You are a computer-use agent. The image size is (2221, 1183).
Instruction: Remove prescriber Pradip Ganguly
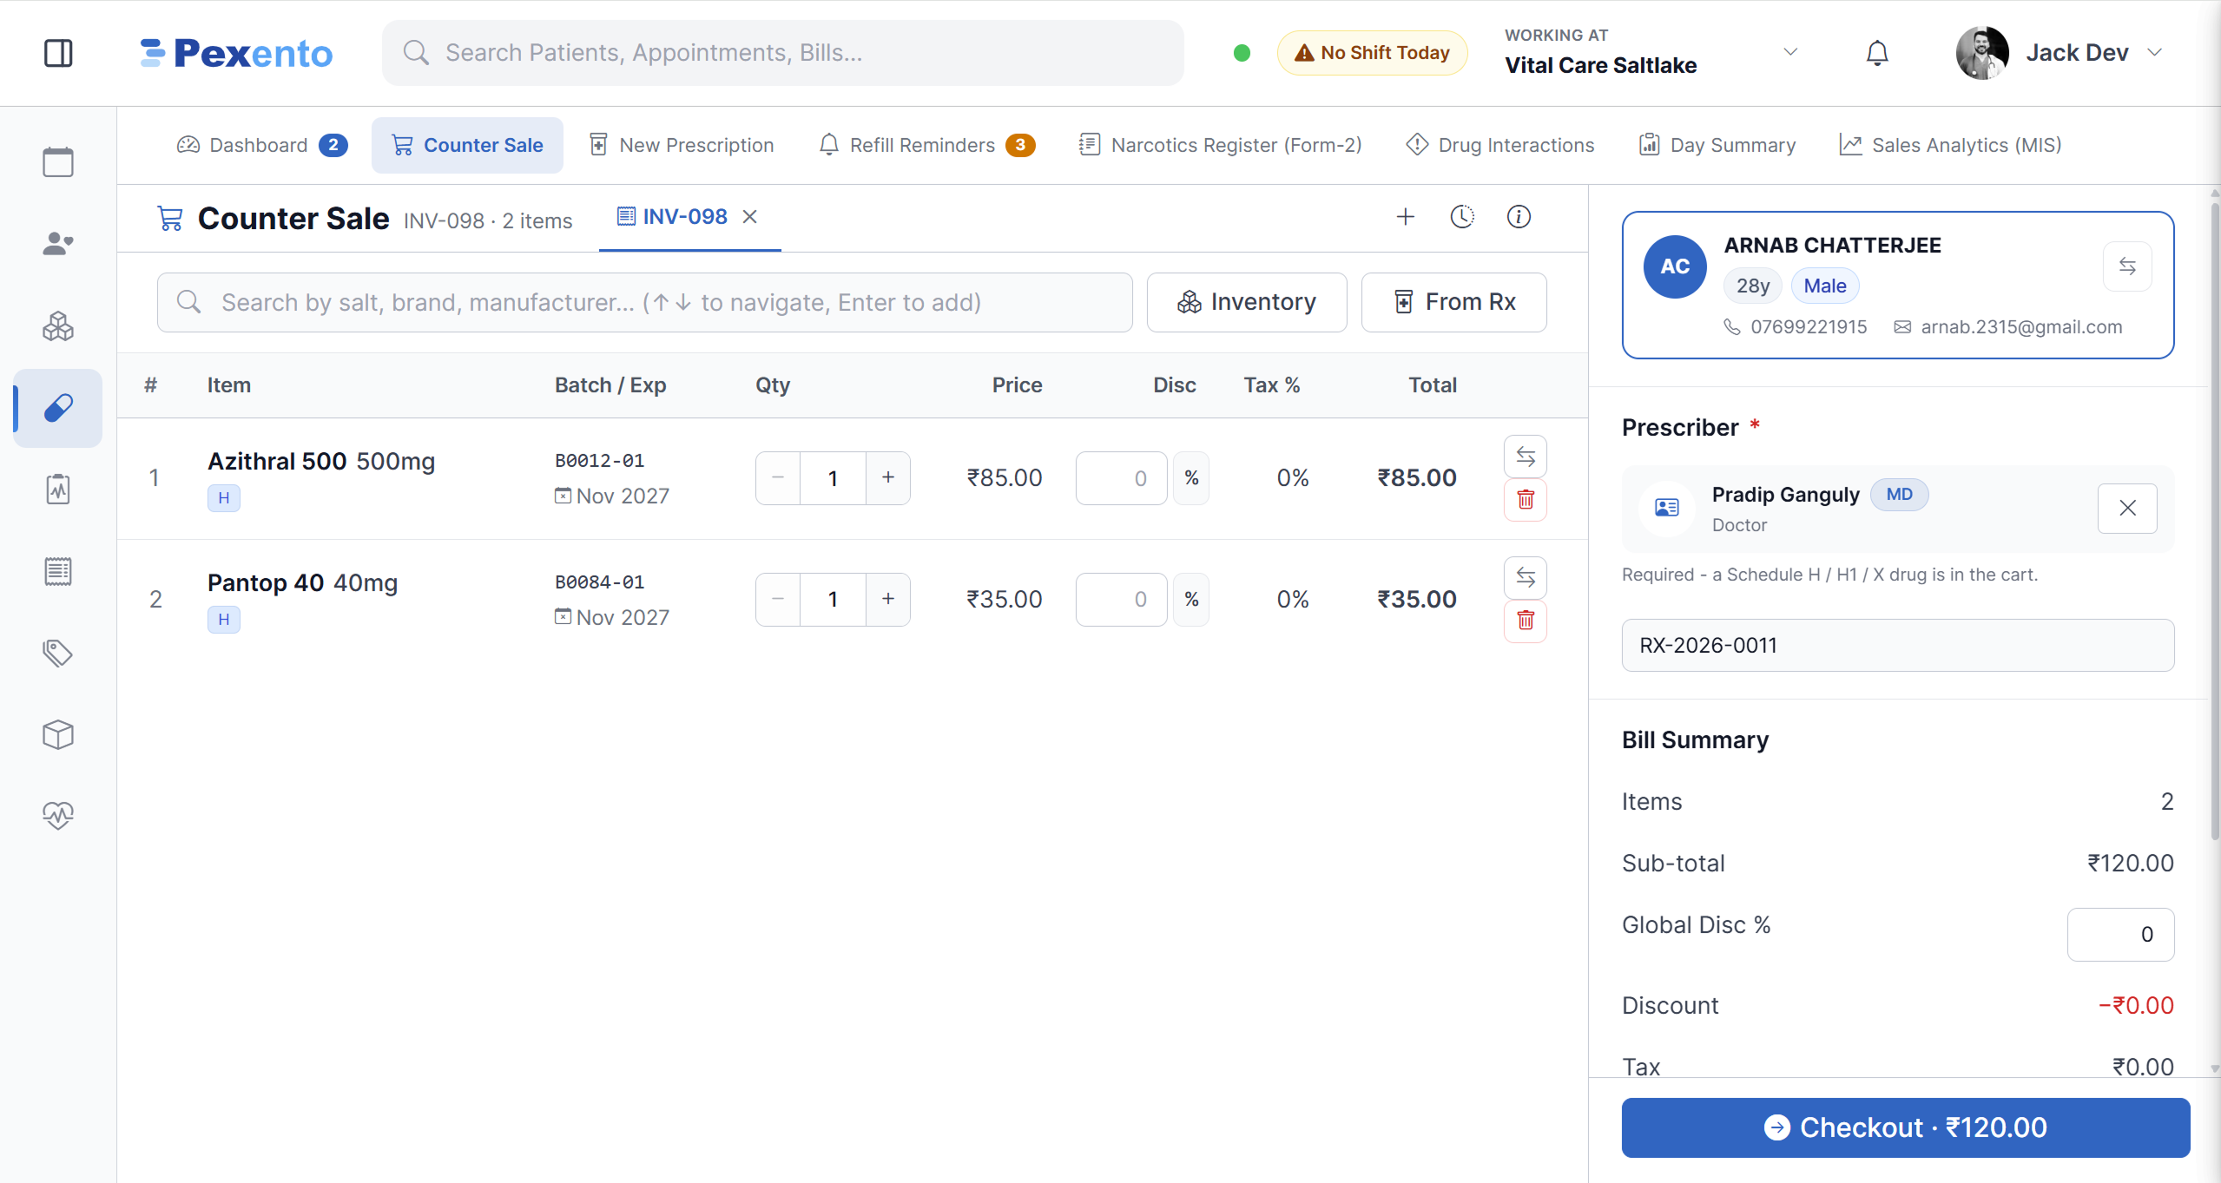point(2127,508)
